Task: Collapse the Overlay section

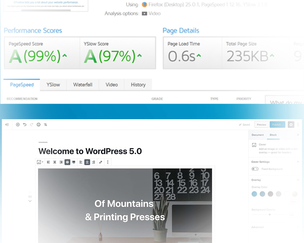Action: [298, 180]
